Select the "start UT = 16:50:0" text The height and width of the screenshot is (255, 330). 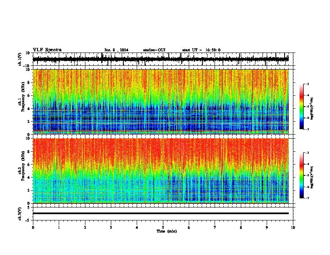[x=201, y=50]
